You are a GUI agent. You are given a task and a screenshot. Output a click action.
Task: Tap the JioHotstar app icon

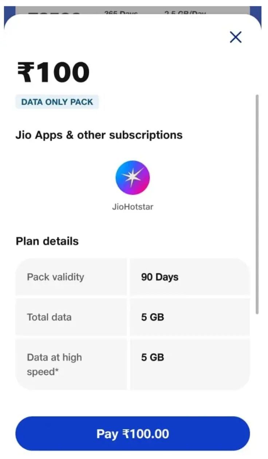coord(133,178)
